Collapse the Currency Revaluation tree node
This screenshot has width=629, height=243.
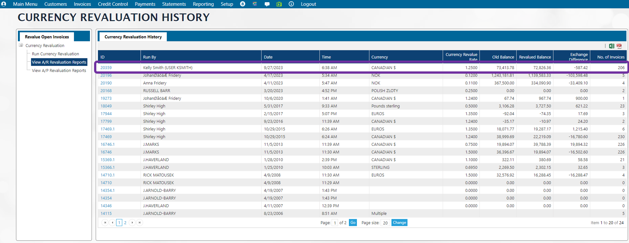point(21,45)
